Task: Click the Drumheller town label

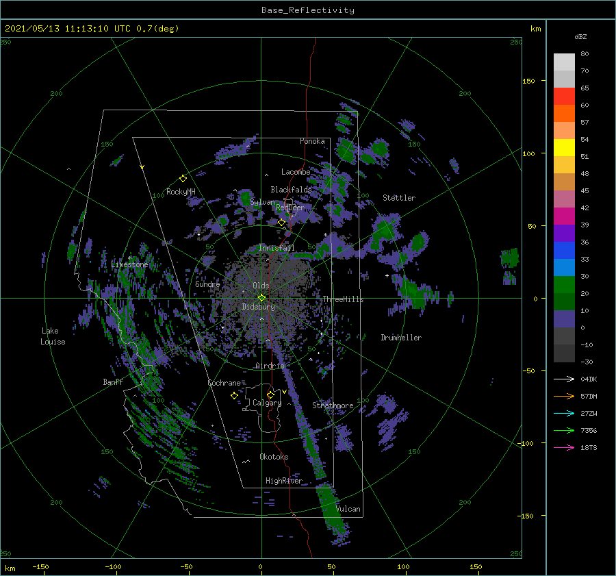Action: click(x=401, y=338)
